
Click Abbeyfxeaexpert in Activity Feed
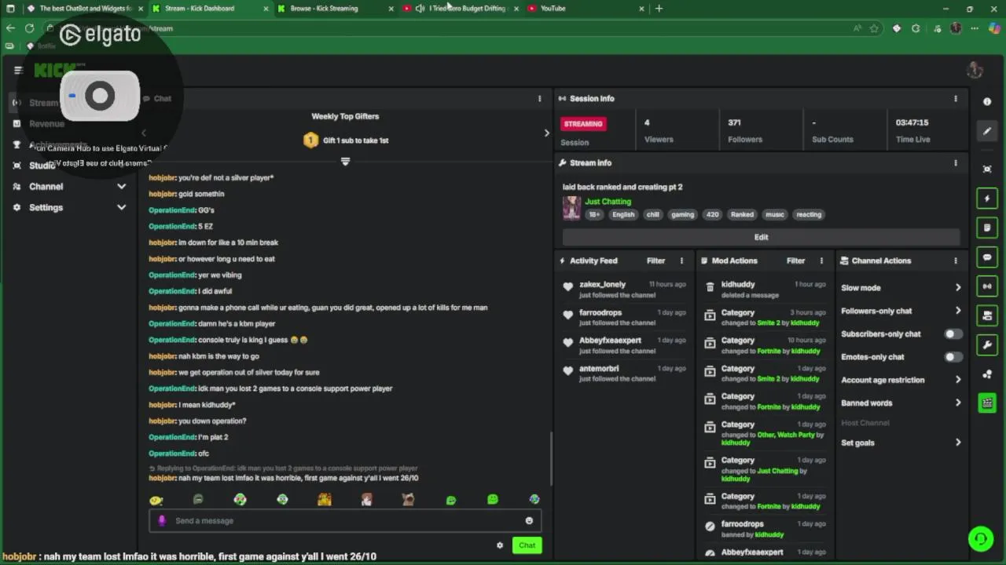[610, 341]
